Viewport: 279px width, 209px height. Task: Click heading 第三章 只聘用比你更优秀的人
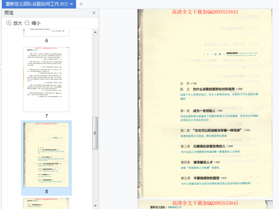point(207,146)
